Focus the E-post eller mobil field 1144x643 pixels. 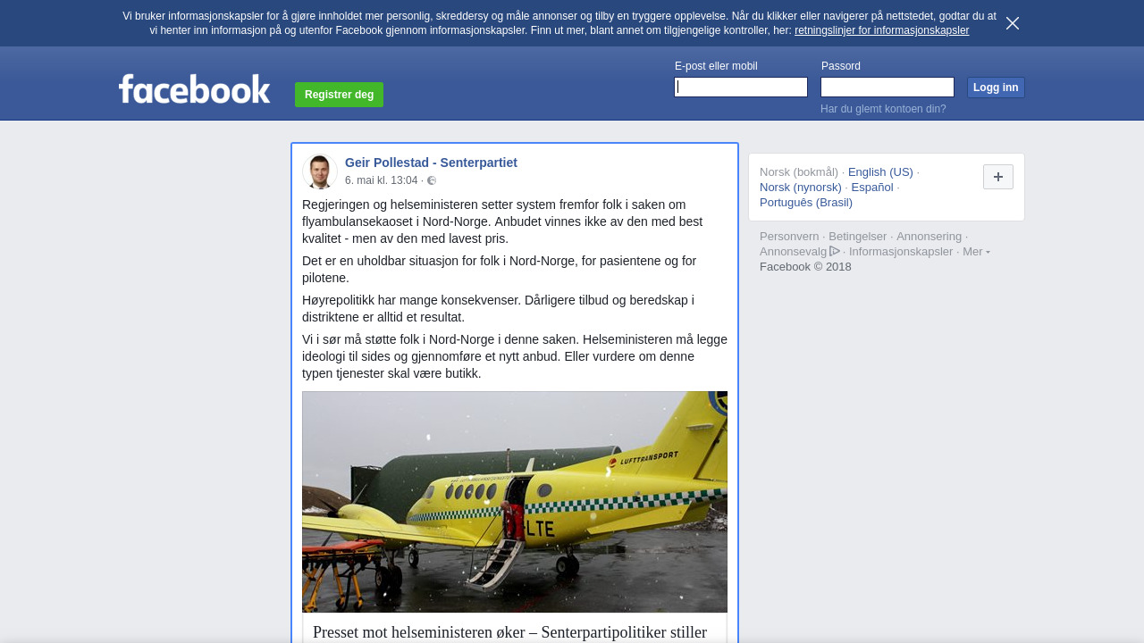click(x=741, y=87)
